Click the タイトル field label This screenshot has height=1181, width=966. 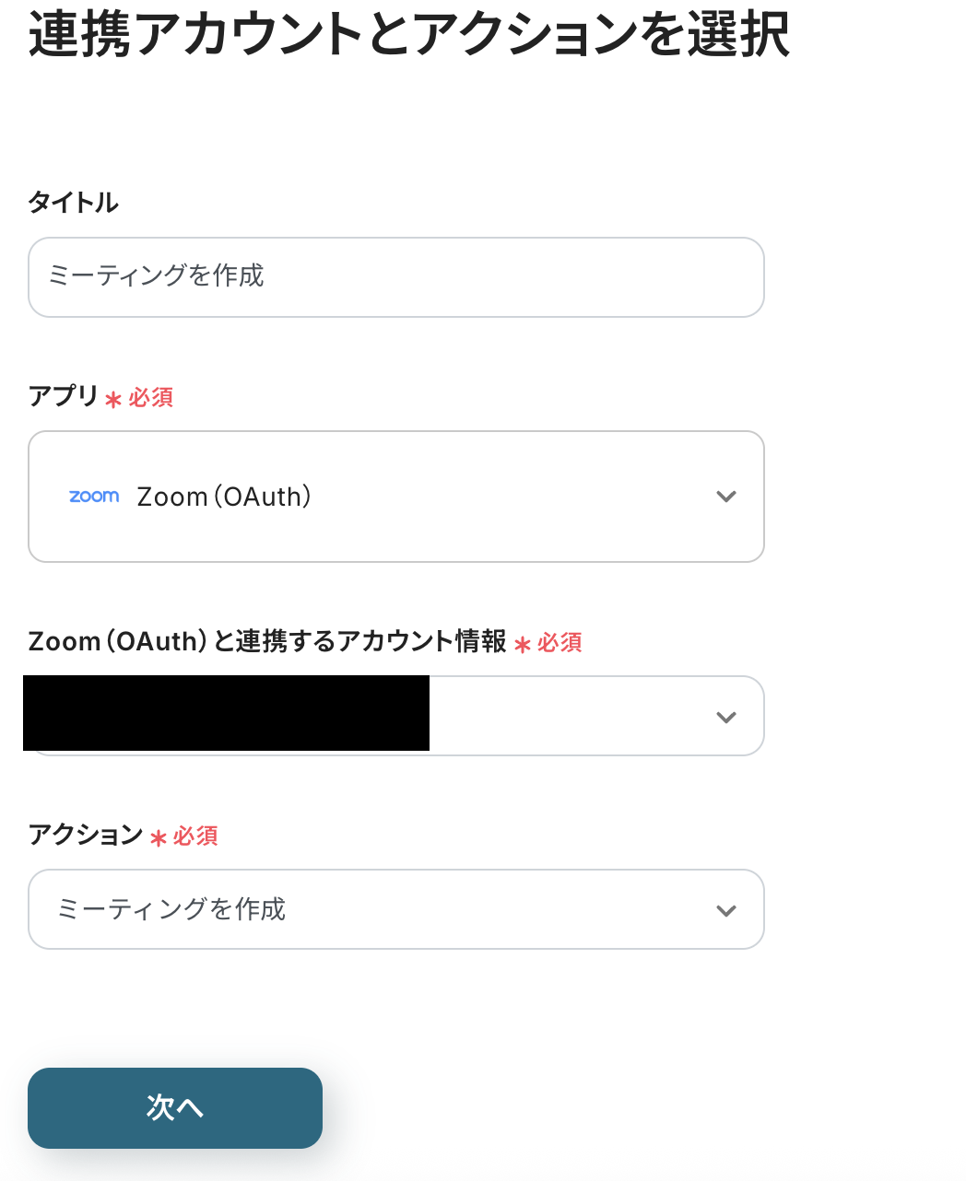73,202
